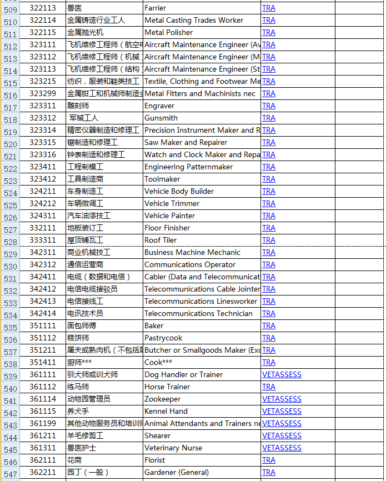This screenshot has height=481, width=386.
Task: Select the 'Gardener (General)' cell
Action: [202, 473]
